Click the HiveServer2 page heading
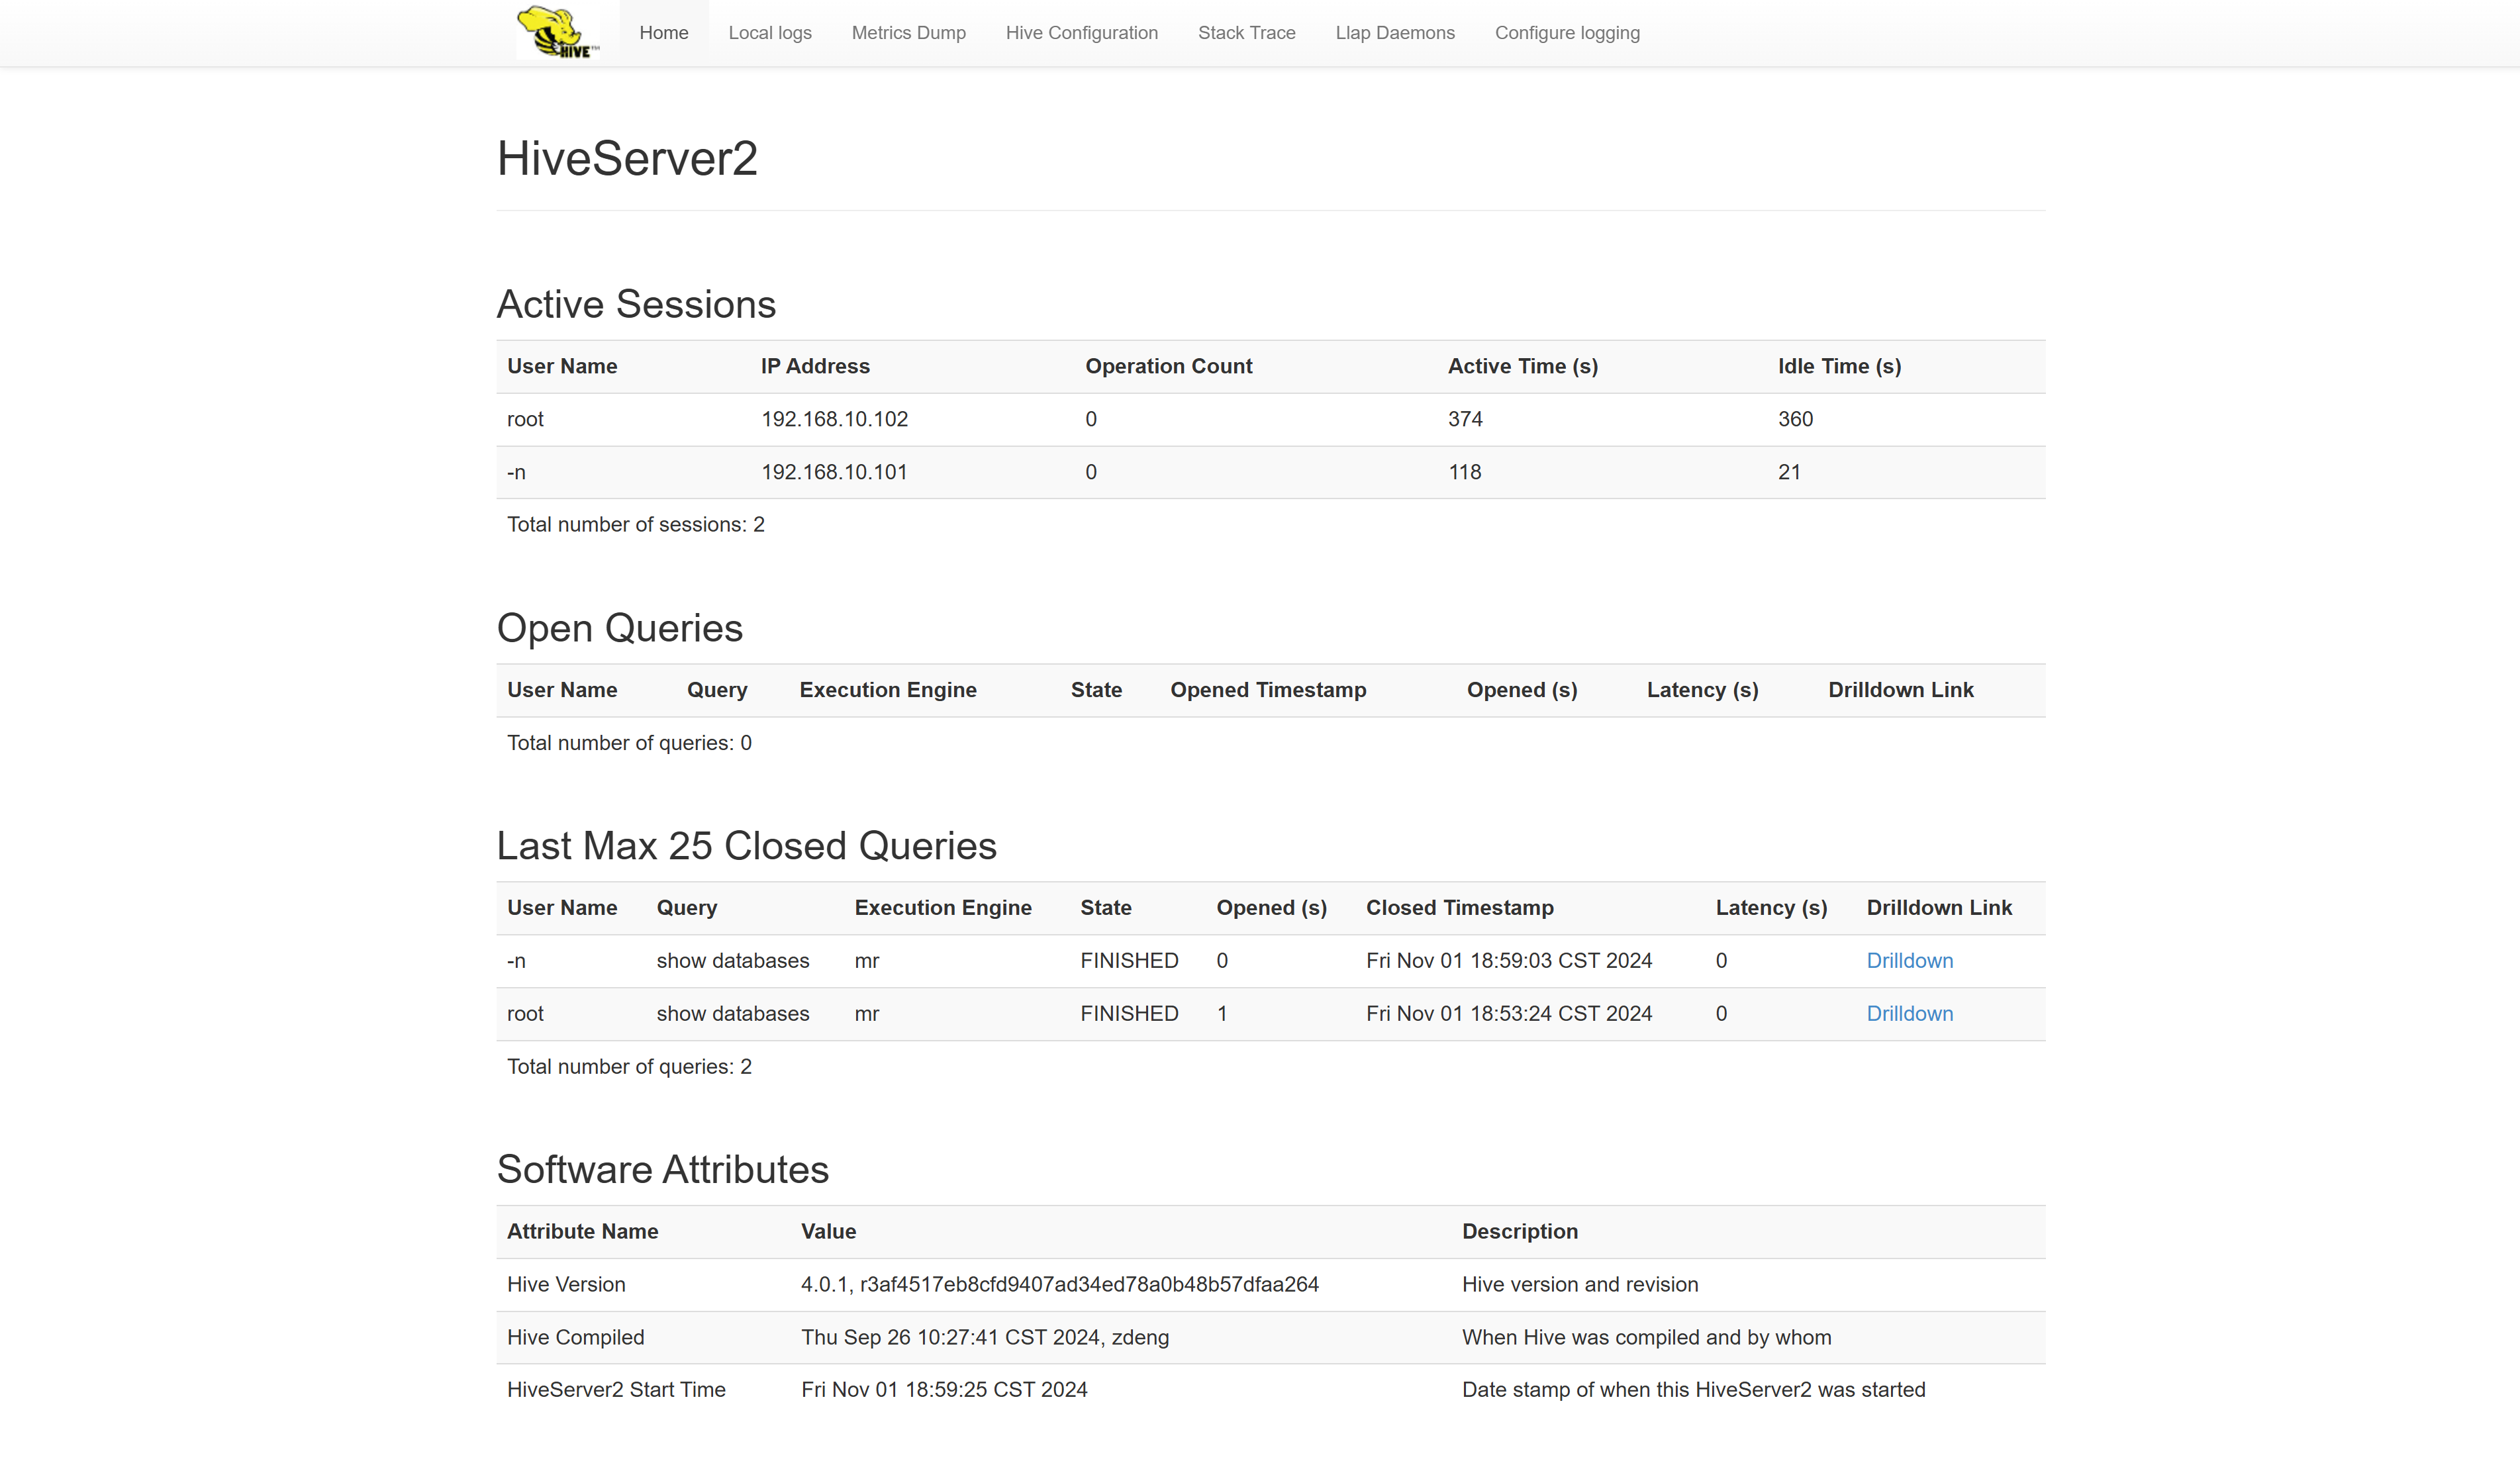 coord(628,159)
